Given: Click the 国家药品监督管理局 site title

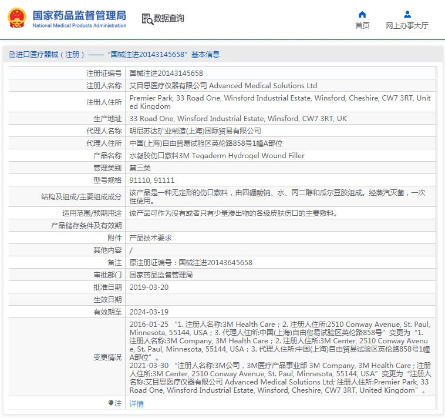Looking at the screenshot, I should (79, 15).
